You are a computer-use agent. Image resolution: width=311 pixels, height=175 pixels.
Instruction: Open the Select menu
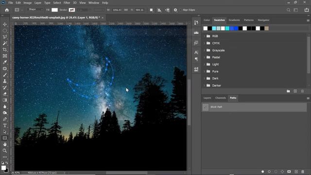pos(57,3)
